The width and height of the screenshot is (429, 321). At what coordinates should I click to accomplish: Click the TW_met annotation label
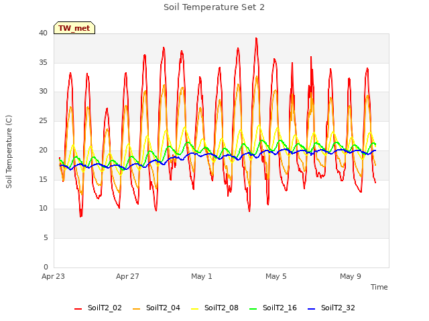click(x=74, y=28)
